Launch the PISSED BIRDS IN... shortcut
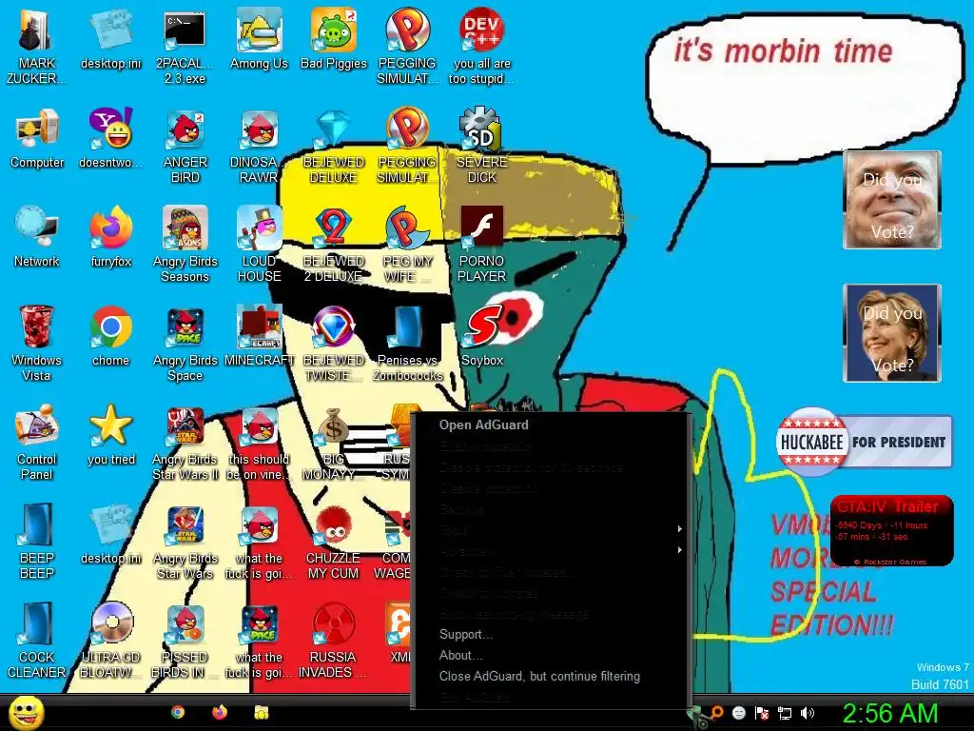This screenshot has height=731, width=974. (x=185, y=640)
